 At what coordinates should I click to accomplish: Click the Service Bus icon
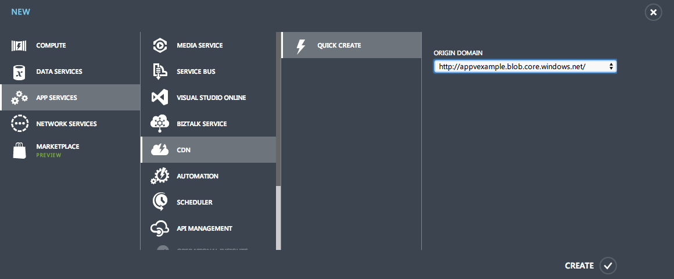click(160, 71)
